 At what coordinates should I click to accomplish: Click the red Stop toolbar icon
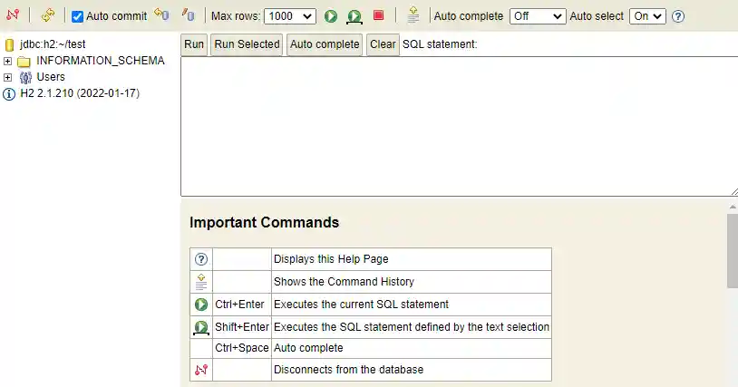pos(378,15)
